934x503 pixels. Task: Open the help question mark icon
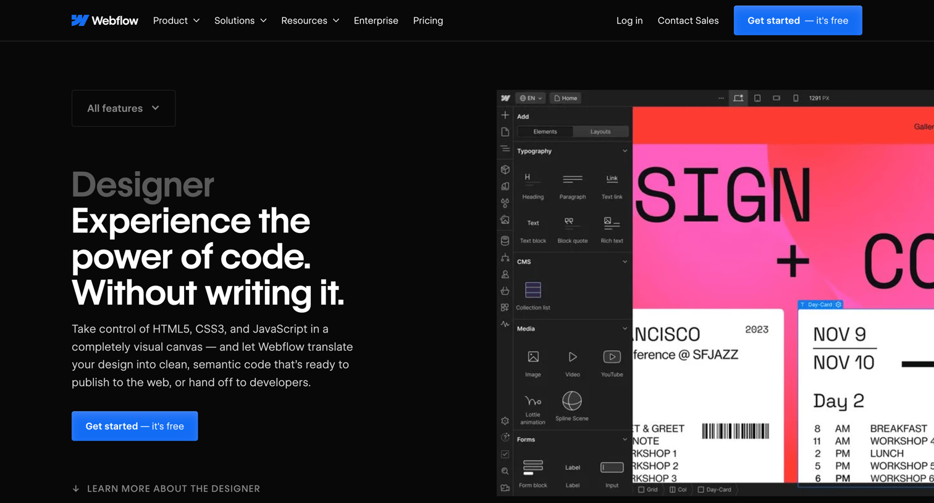tap(505, 437)
